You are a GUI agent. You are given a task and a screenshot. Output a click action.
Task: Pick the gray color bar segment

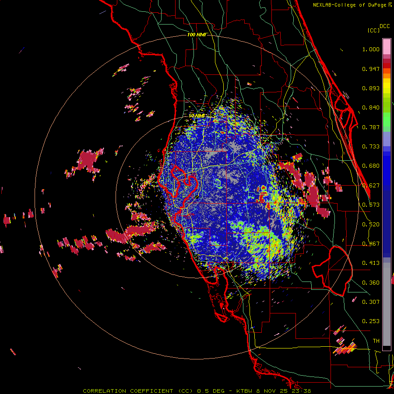point(387,304)
